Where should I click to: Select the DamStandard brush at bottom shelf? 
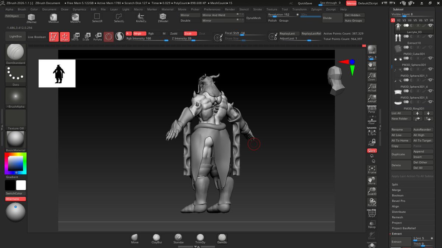pos(222,239)
